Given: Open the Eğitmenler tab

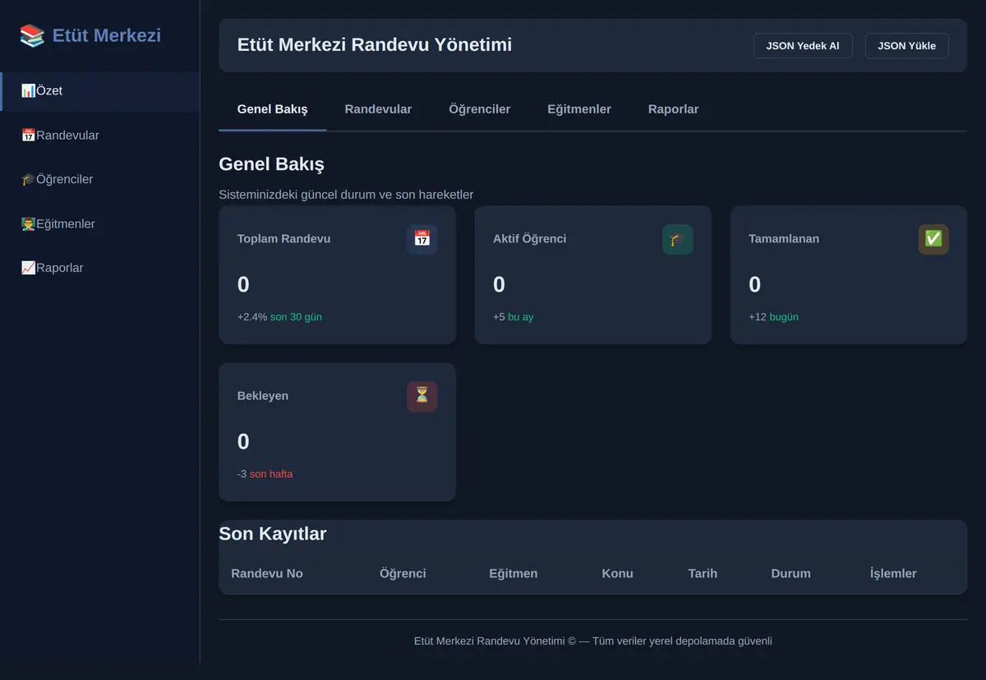Looking at the screenshot, I should [579, 109].
